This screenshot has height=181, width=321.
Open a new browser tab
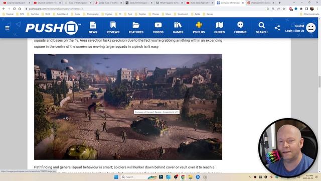tap(280, 3)
